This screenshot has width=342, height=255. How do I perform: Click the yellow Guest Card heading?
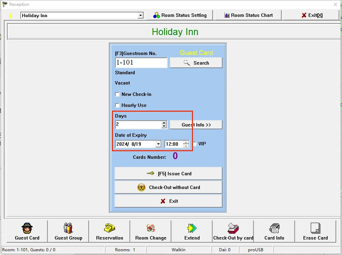tap(196, 53)
